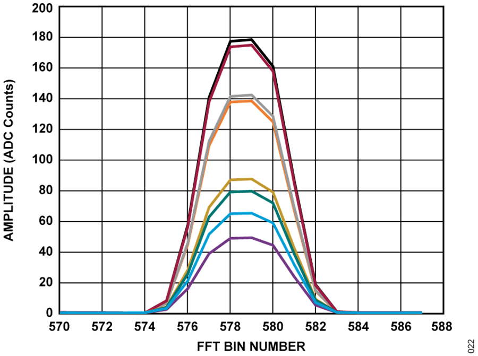Click the gray curve's top near 142
The image size is (478, 356).
click(241, 95)
